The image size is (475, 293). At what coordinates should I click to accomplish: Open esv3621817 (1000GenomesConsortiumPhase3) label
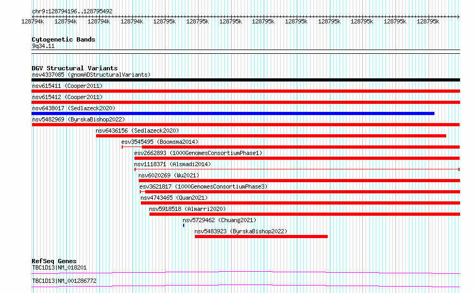pyautogui.click(x=203, y=186)
